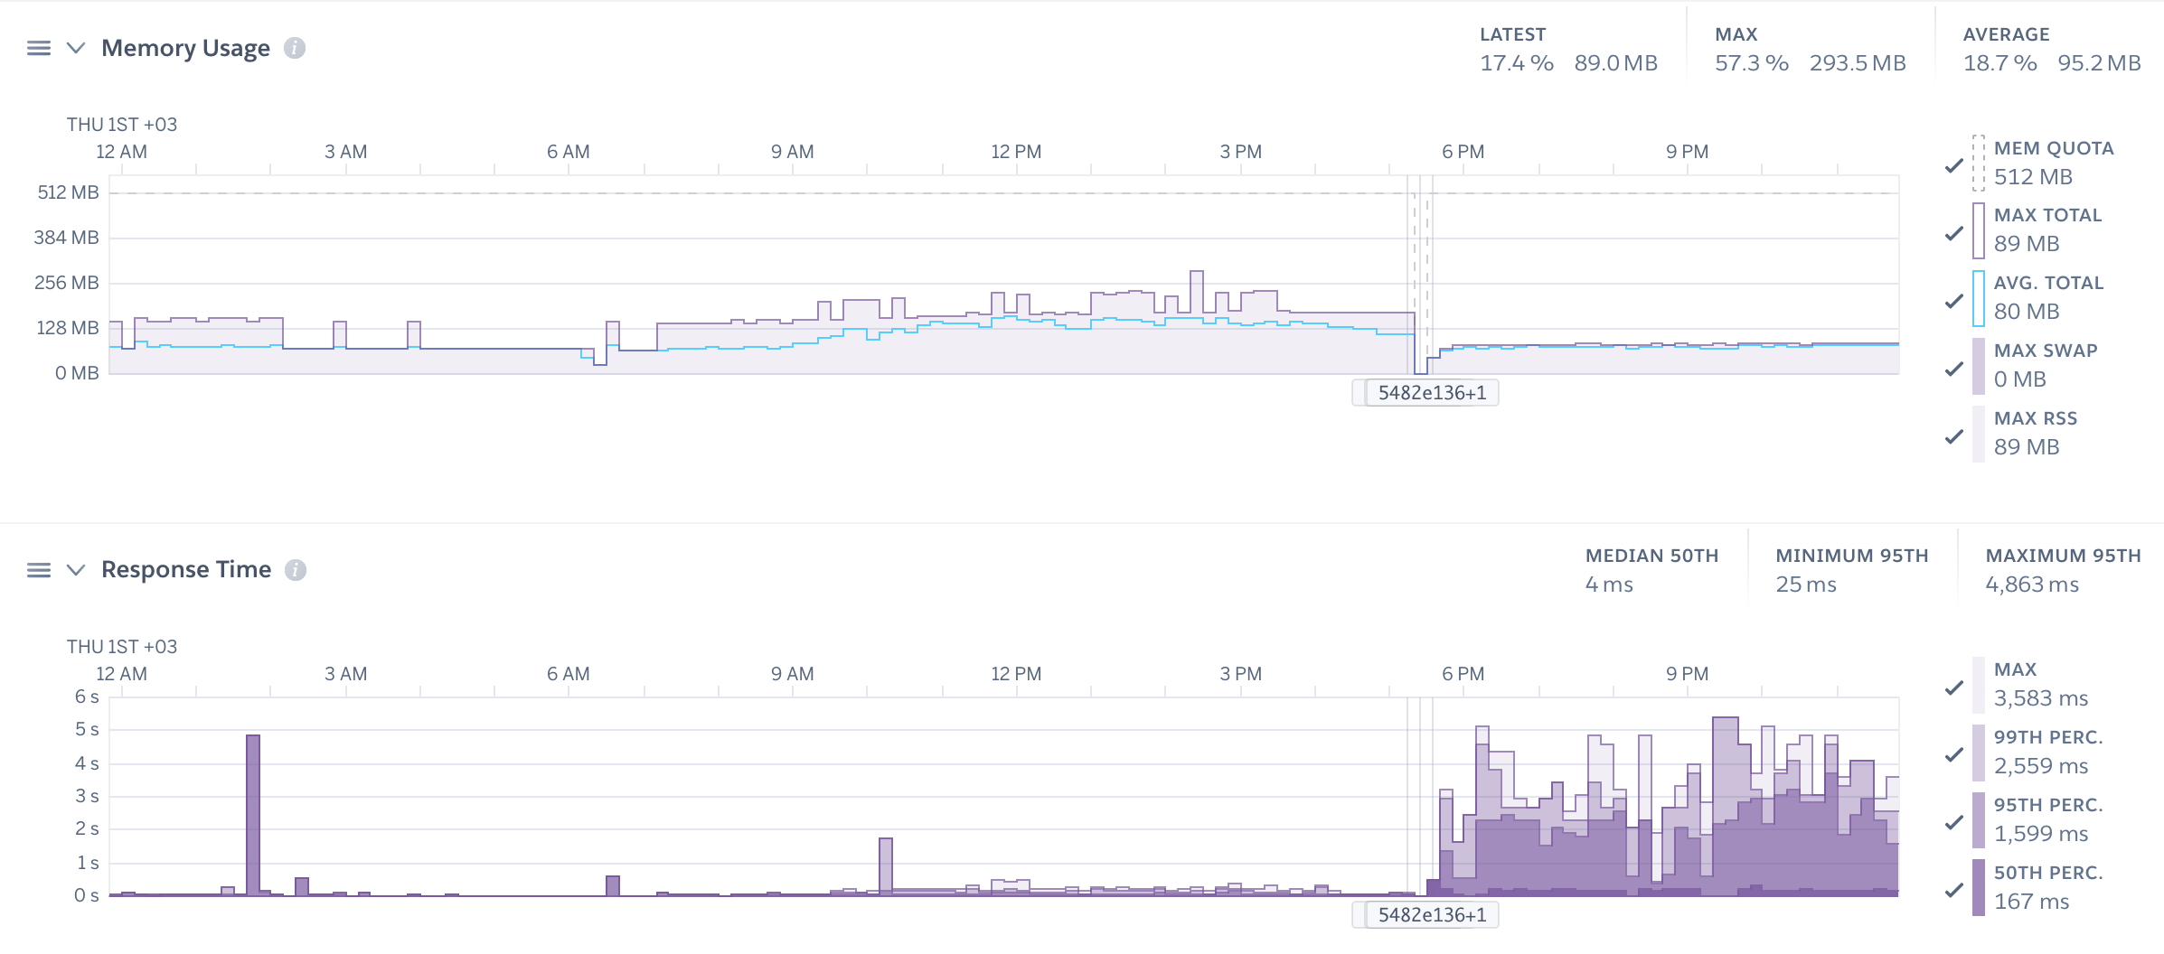View the Memory Usage info tooltip
The width and height of the screenshot is (2164, 954).
[x=294, y=50]
